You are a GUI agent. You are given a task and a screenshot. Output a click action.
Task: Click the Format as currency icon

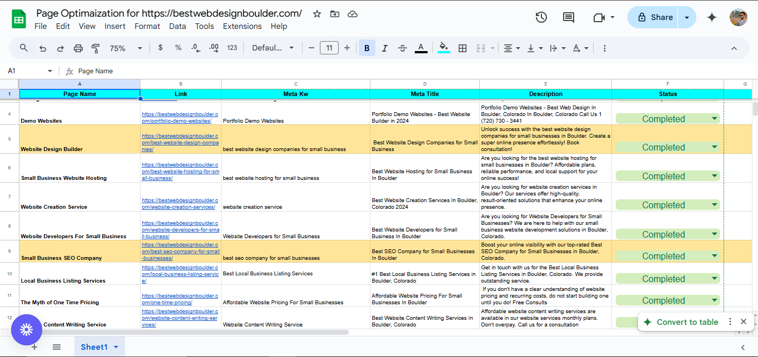(160, 48)
